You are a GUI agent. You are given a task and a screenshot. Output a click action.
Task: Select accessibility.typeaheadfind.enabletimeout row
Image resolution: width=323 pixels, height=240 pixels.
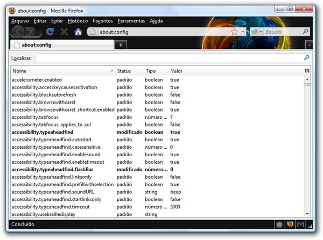157,162
